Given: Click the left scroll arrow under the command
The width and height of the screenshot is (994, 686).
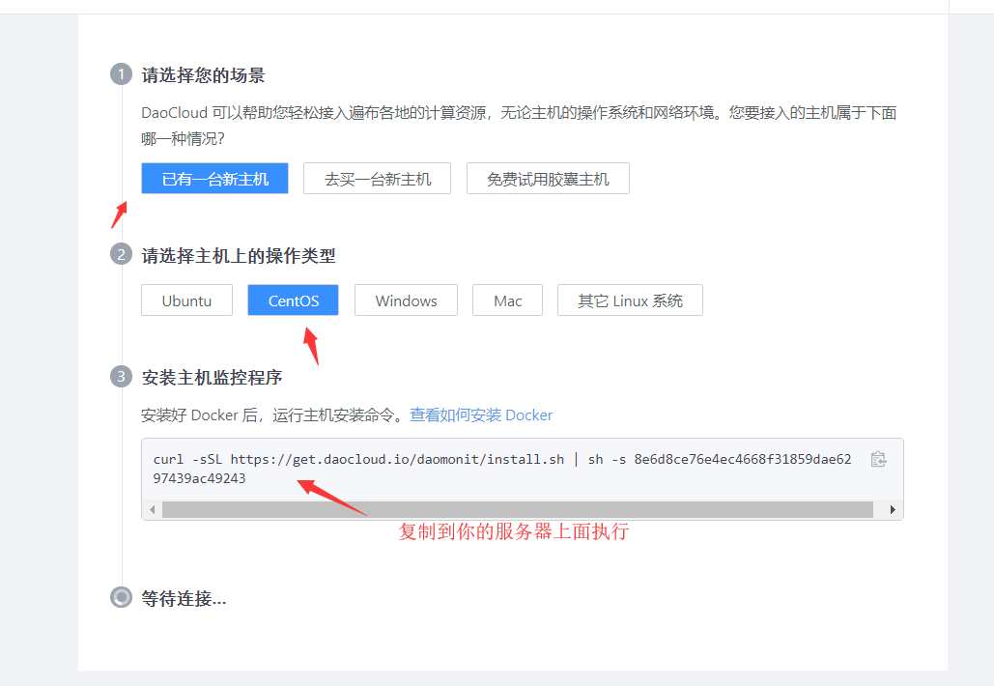Looking at the screenshot, I should point(152,508).
